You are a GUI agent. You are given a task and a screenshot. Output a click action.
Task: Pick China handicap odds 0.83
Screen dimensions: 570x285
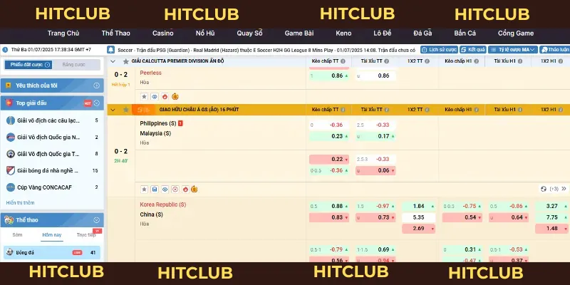click(x=329, y=217)
